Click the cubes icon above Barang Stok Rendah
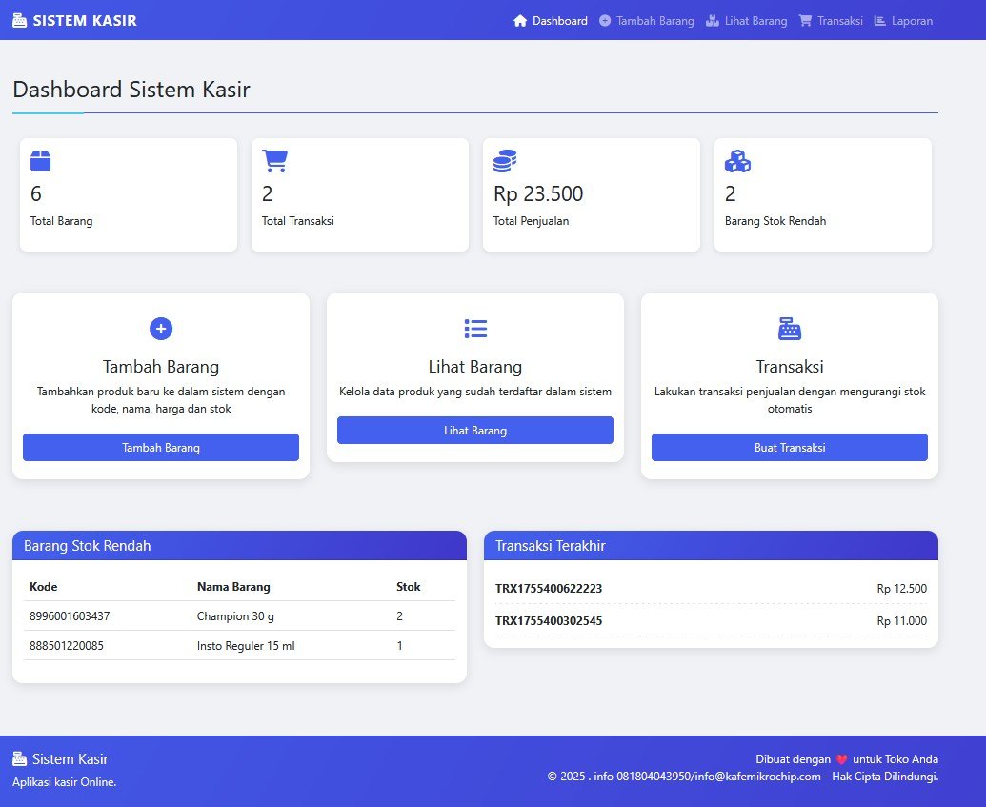 [737, 161]
